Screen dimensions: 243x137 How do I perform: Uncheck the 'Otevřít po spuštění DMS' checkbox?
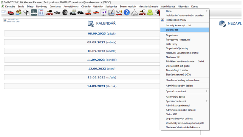tap(5, 21)
